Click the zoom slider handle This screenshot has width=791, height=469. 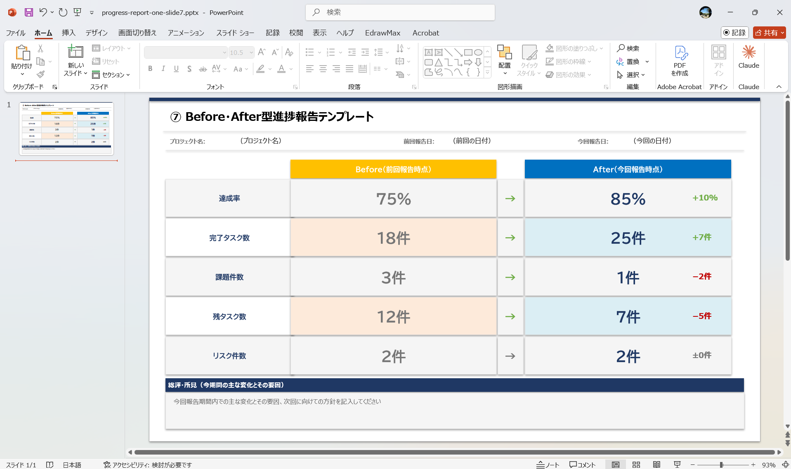coord(721,465)
